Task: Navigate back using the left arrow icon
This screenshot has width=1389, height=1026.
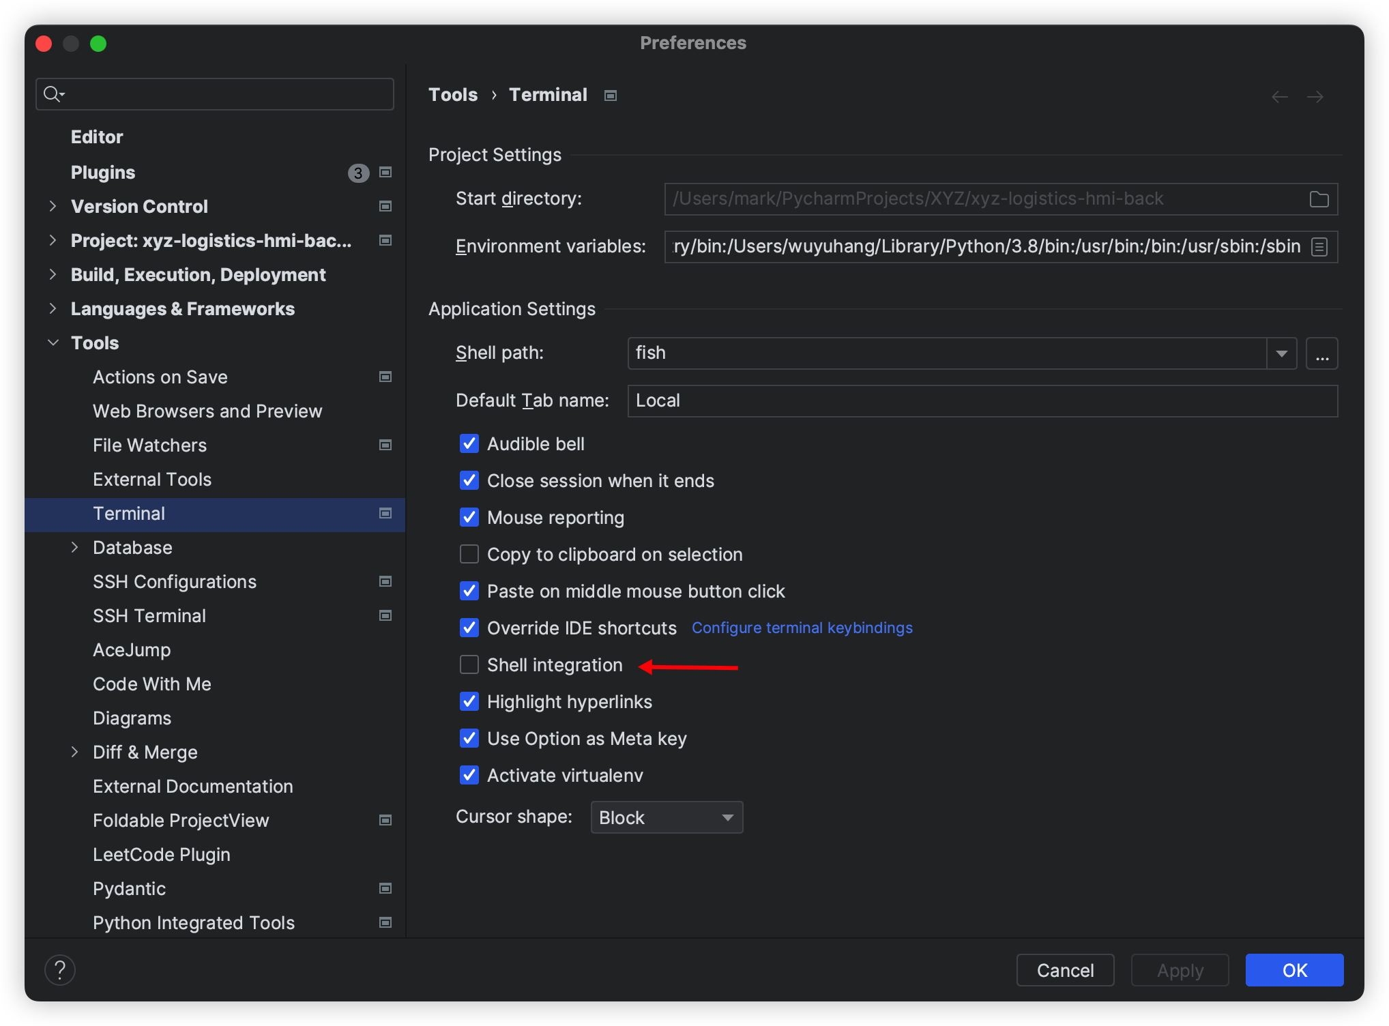Action: pos(1280,96)
